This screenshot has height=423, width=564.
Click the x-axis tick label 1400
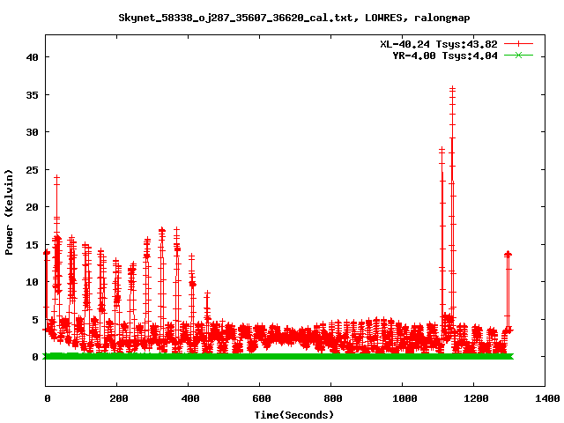coord(547,398)
